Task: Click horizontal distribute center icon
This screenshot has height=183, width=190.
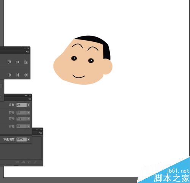Action: (x=17, y=75)
